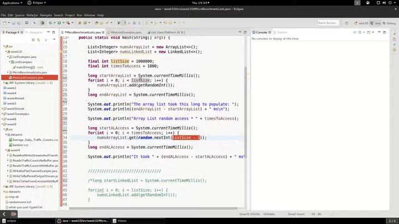Open the Source menu
The image size is (399, 224).
[19, 15]
